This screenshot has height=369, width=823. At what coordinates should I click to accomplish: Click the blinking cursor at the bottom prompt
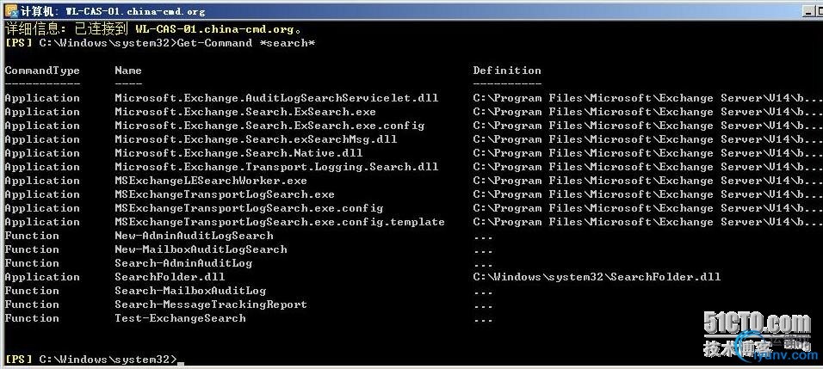(181, 363)
